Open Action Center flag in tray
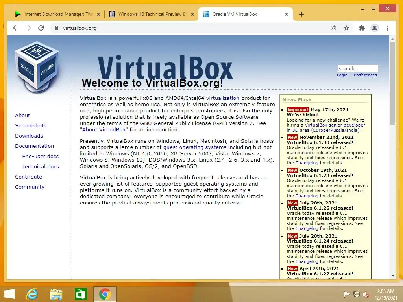Image resolution: width=403 pixels, height=302 pixels. pos(347,294)
